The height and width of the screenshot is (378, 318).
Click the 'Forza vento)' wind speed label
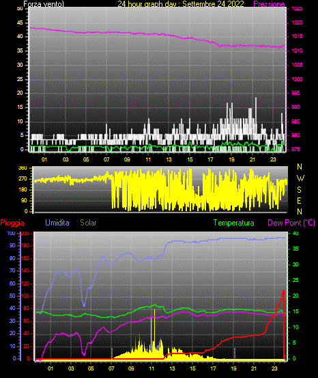44,4
